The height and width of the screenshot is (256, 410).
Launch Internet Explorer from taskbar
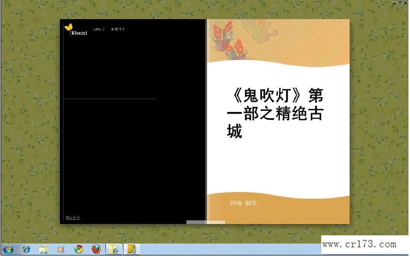(x=26, y=249)
